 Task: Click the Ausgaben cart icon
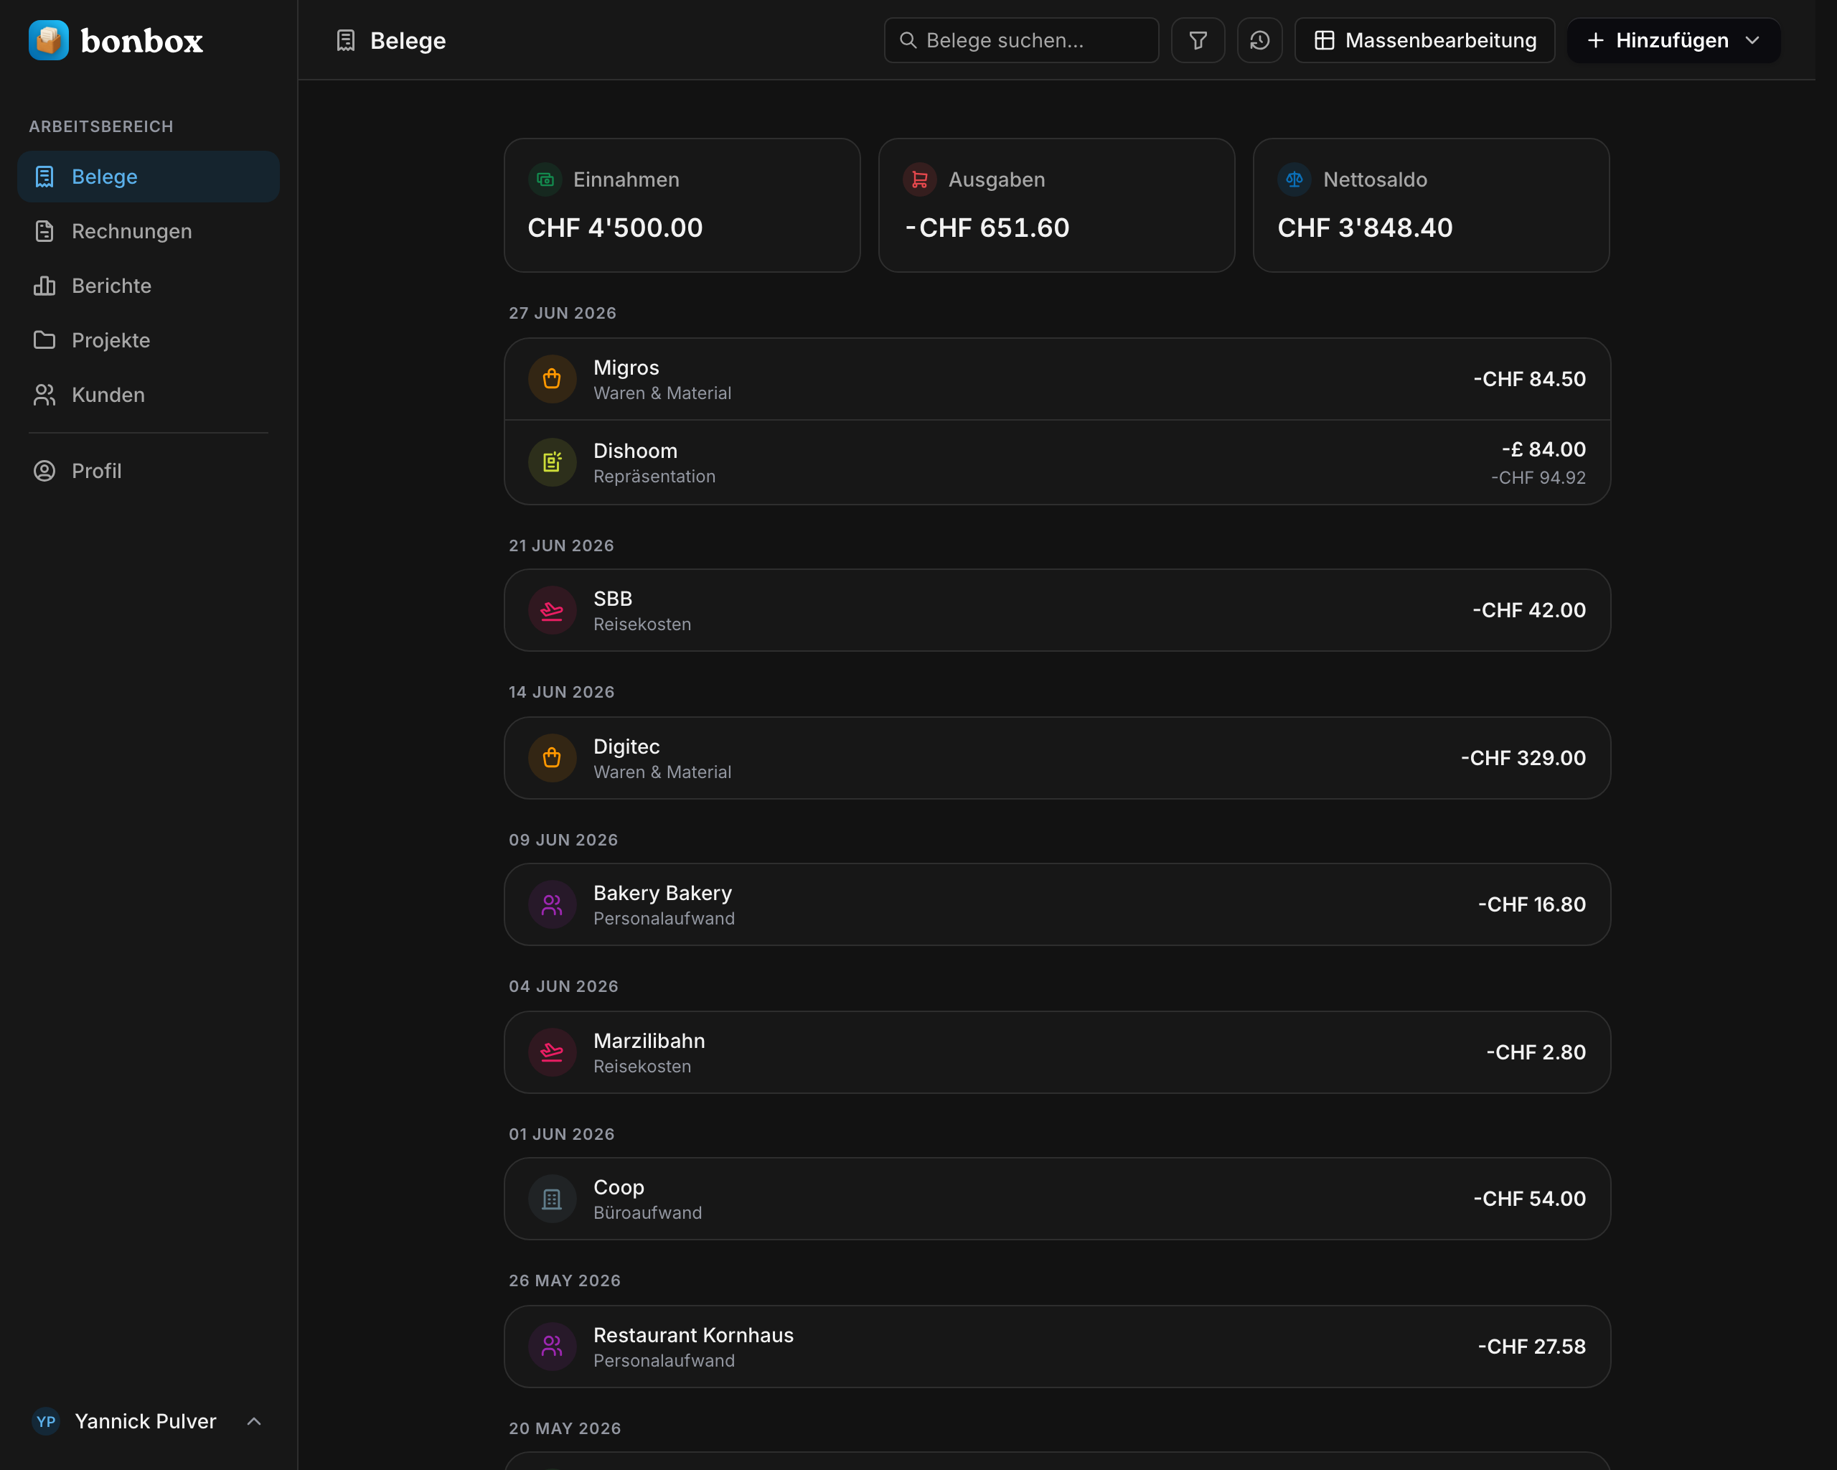(x=919, y=179)
